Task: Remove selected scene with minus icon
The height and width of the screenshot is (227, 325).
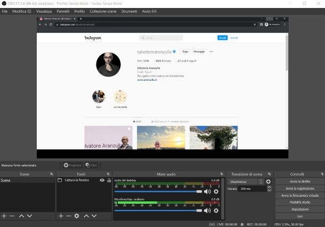Action: [12, 216]
